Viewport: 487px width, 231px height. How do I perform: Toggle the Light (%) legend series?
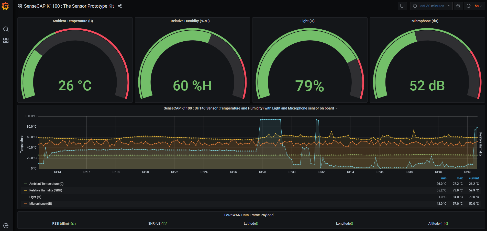pyautogui.click(x=35, y=197)
